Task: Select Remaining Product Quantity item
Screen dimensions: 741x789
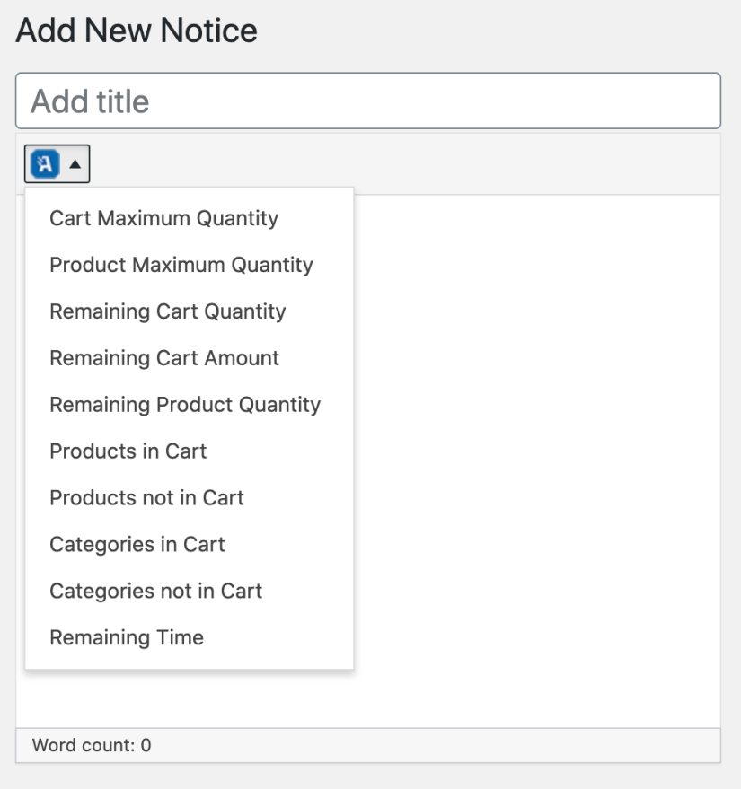Action: (184, 405)
